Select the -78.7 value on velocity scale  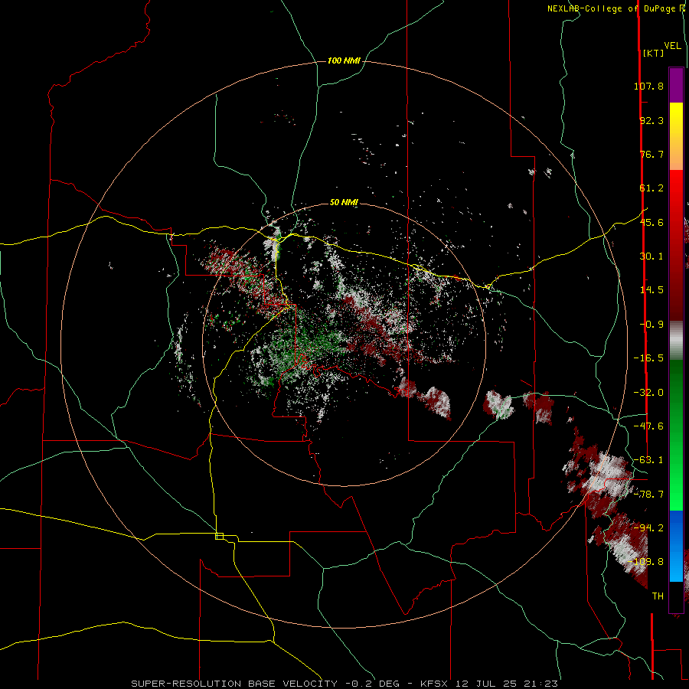[x=648, y=495]
